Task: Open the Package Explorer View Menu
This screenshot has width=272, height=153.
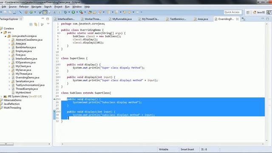Action: point(48,24)
